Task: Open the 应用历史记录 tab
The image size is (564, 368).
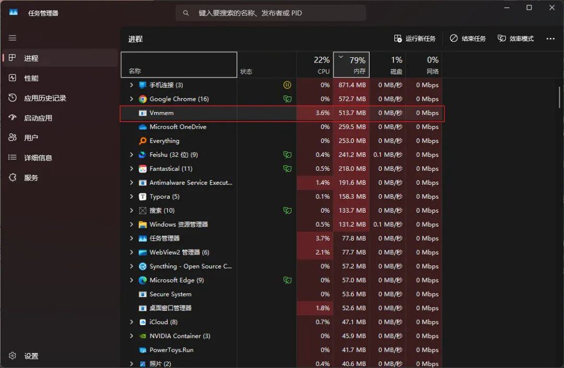Action: coord(60,98)
